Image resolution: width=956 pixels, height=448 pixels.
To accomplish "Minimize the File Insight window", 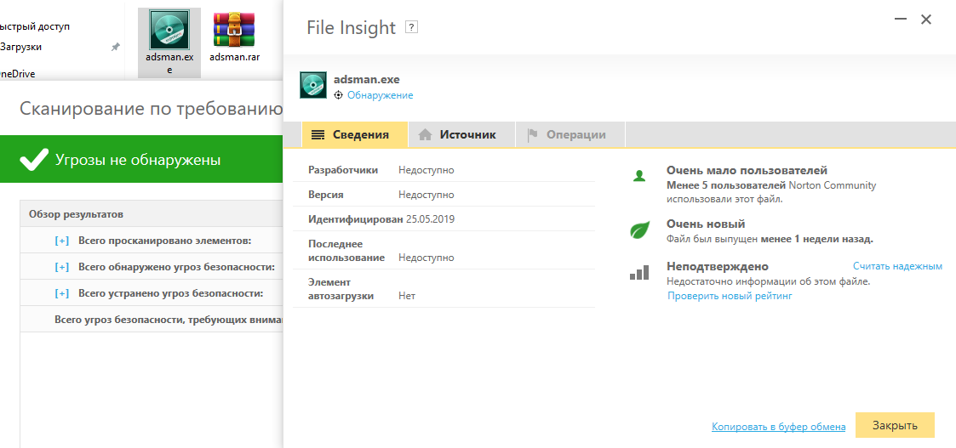I will [x=901, y=20].
